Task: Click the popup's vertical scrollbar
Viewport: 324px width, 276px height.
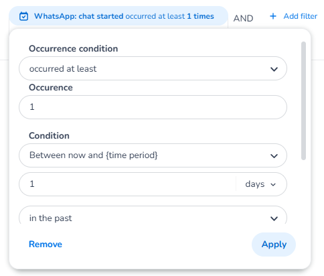Action: click(303, 100)
